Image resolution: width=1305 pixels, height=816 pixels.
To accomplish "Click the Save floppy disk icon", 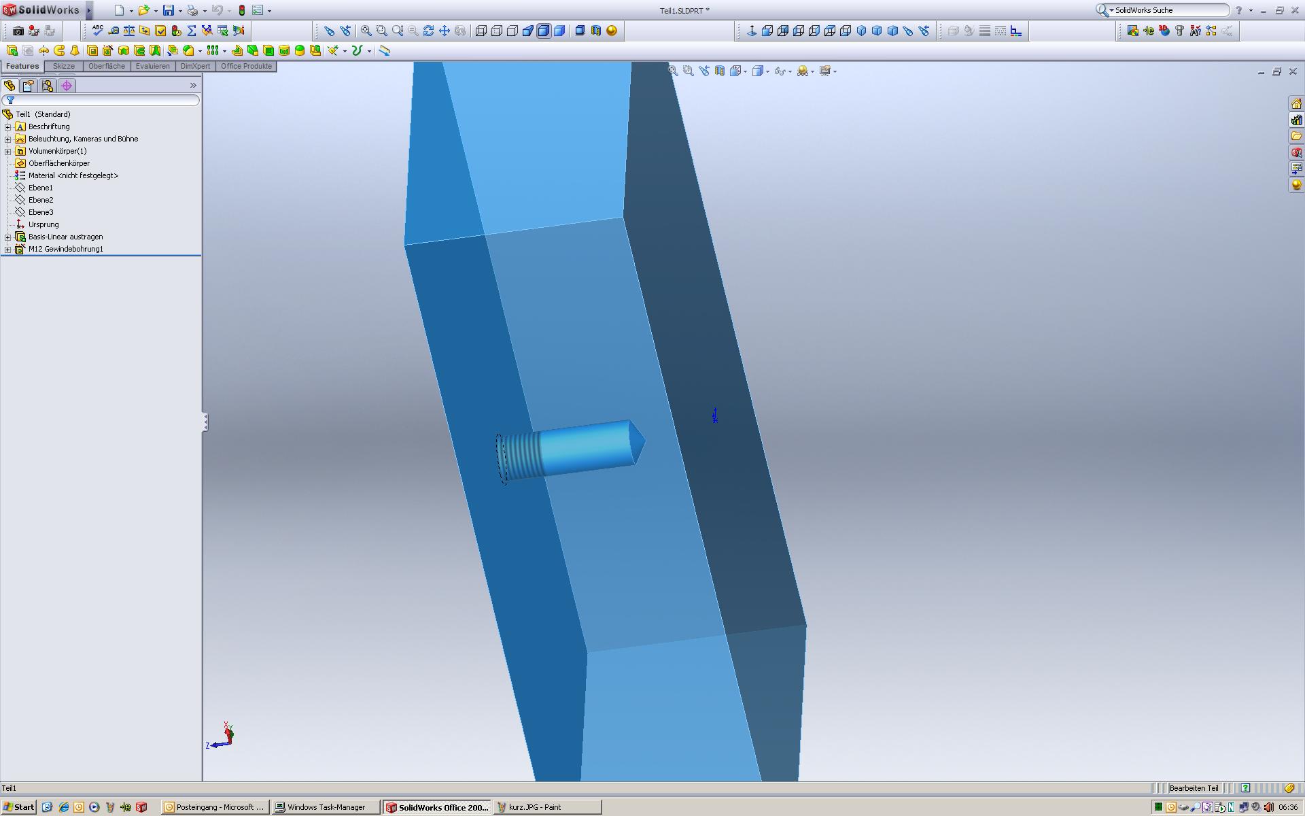I will 168,10.
